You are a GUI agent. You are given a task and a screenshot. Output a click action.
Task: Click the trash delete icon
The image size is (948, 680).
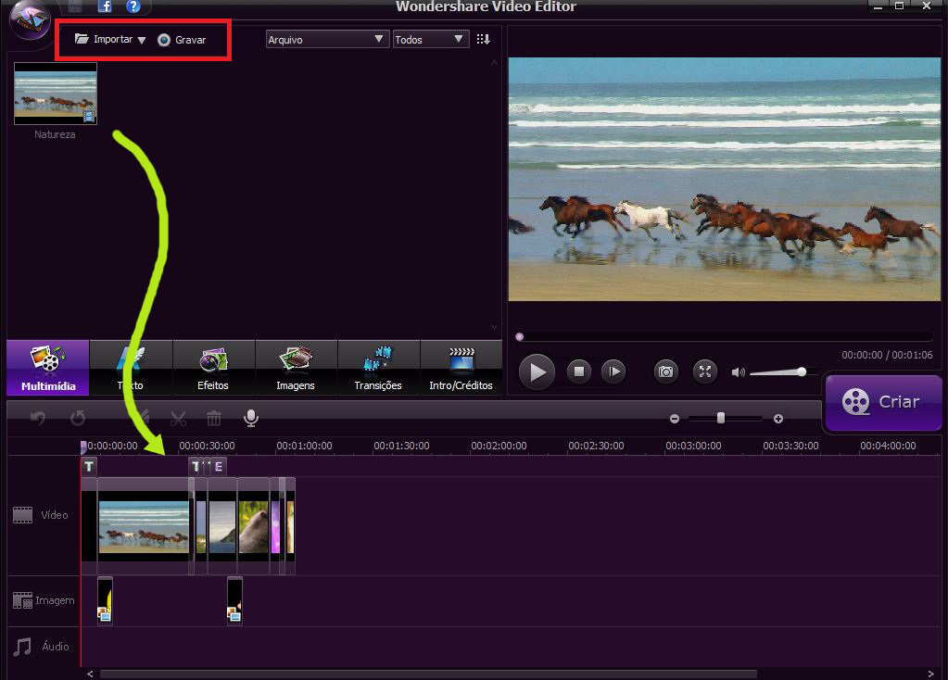click(x=214, y=419)
